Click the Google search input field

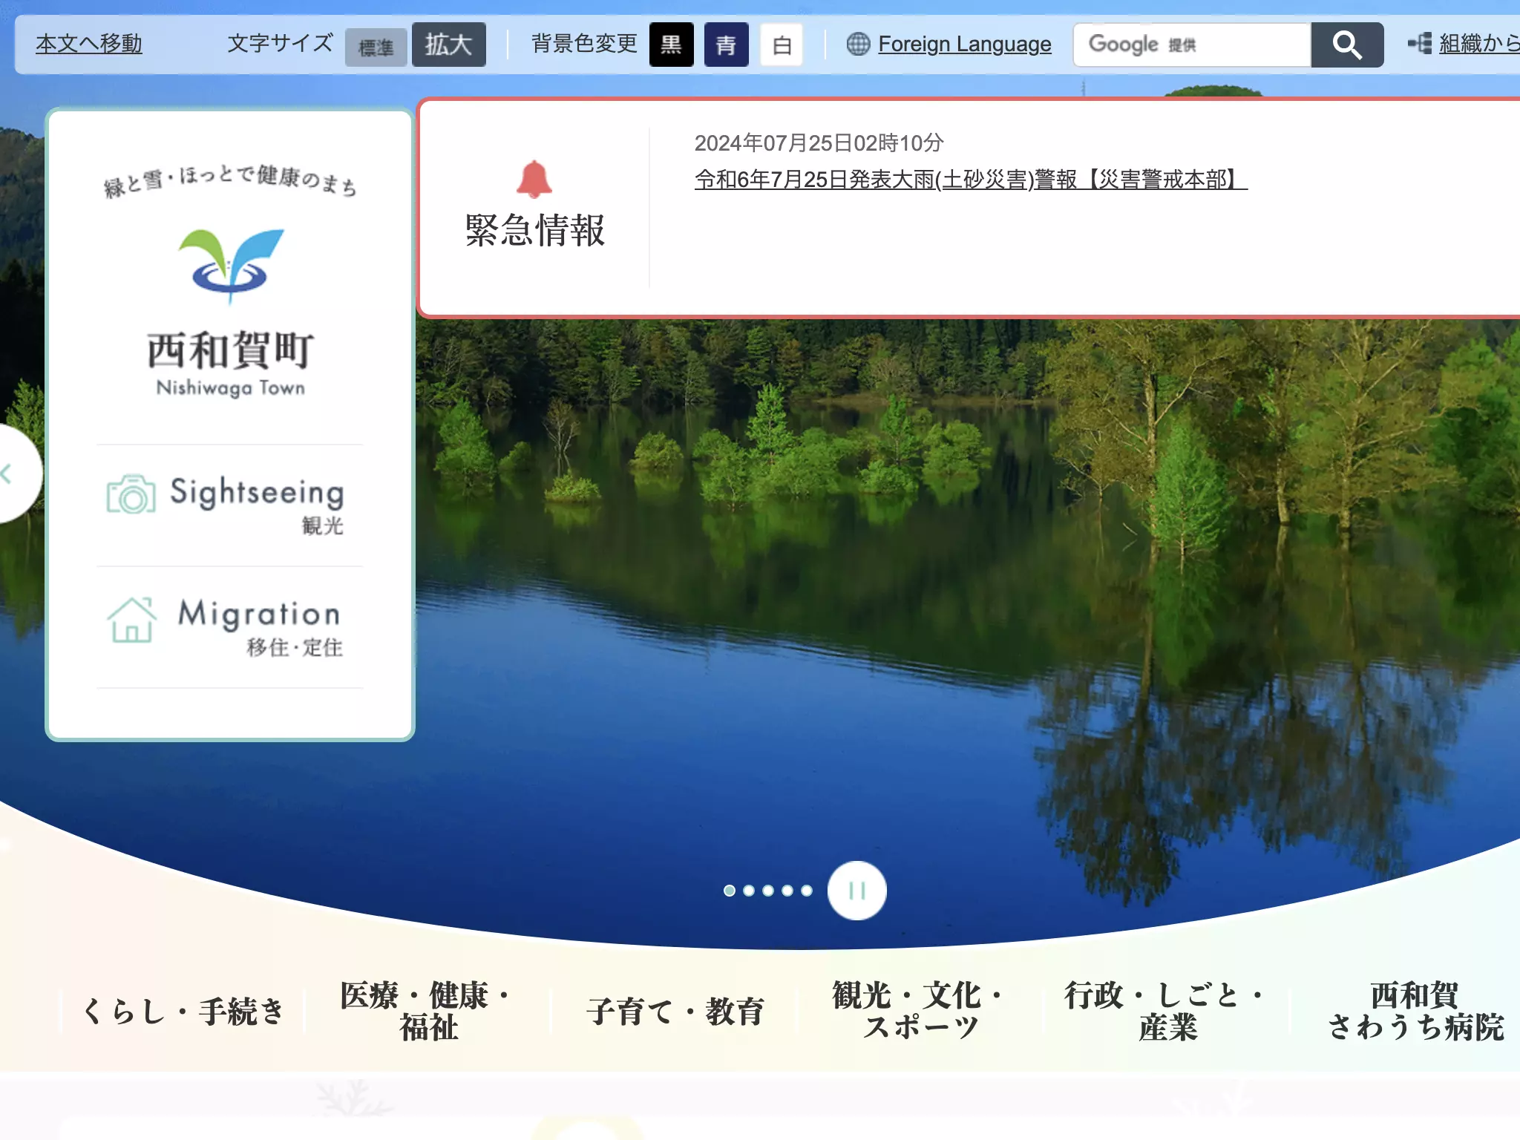pyautogui.click(x=1192, y=45)
